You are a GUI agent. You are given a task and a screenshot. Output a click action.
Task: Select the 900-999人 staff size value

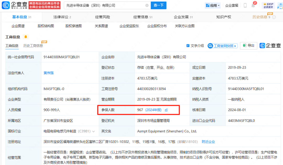point(52,110)
